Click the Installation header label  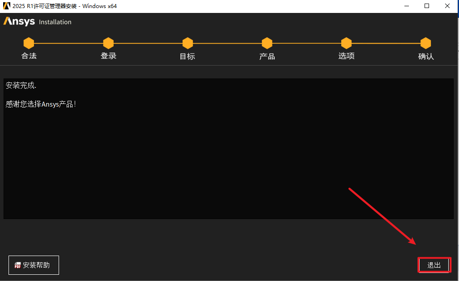tap(55, 22)
